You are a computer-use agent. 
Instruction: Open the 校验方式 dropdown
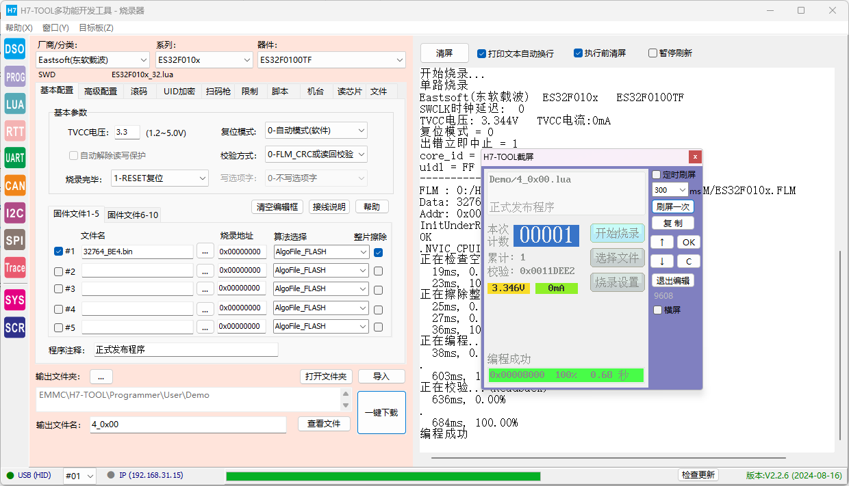pyautogui.click(x=316, y=154)
